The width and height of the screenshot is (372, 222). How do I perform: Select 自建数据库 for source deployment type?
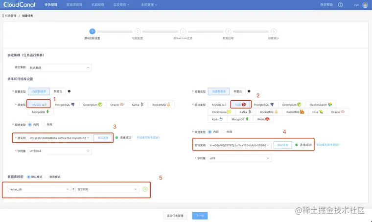39,91
